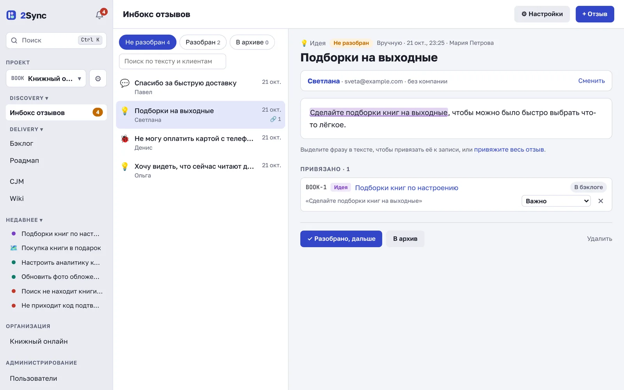Open Wiki in the sidebar
The image size is (624, 390).
57,199
